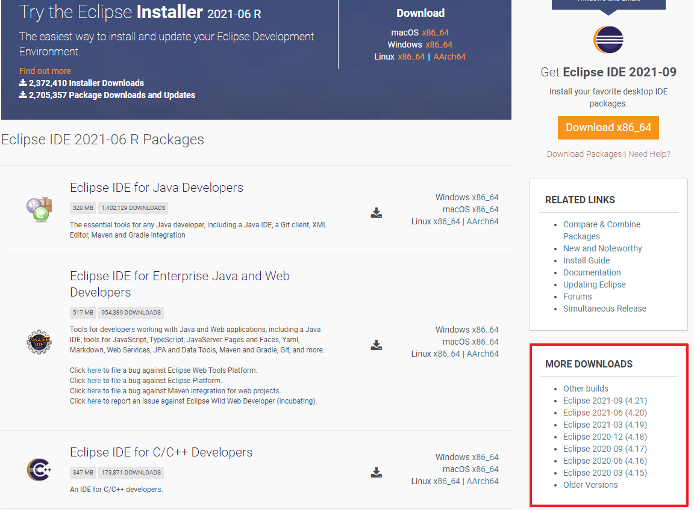The width and height of the screenshot is (694, 510).
Task: Open the Need Help? link
Action: 649,154
